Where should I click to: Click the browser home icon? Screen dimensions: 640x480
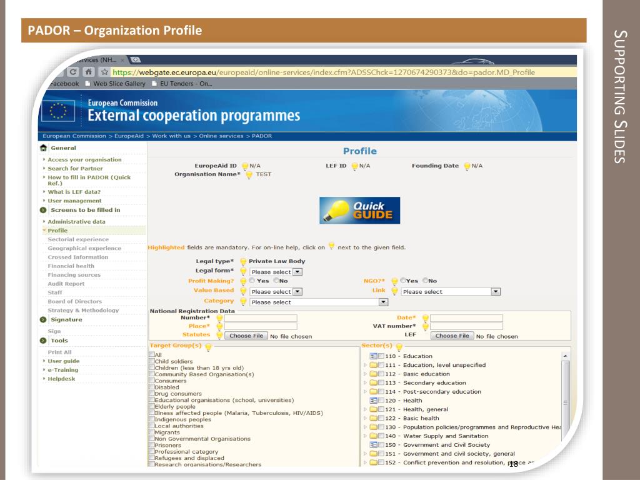[x=88, y=72]
